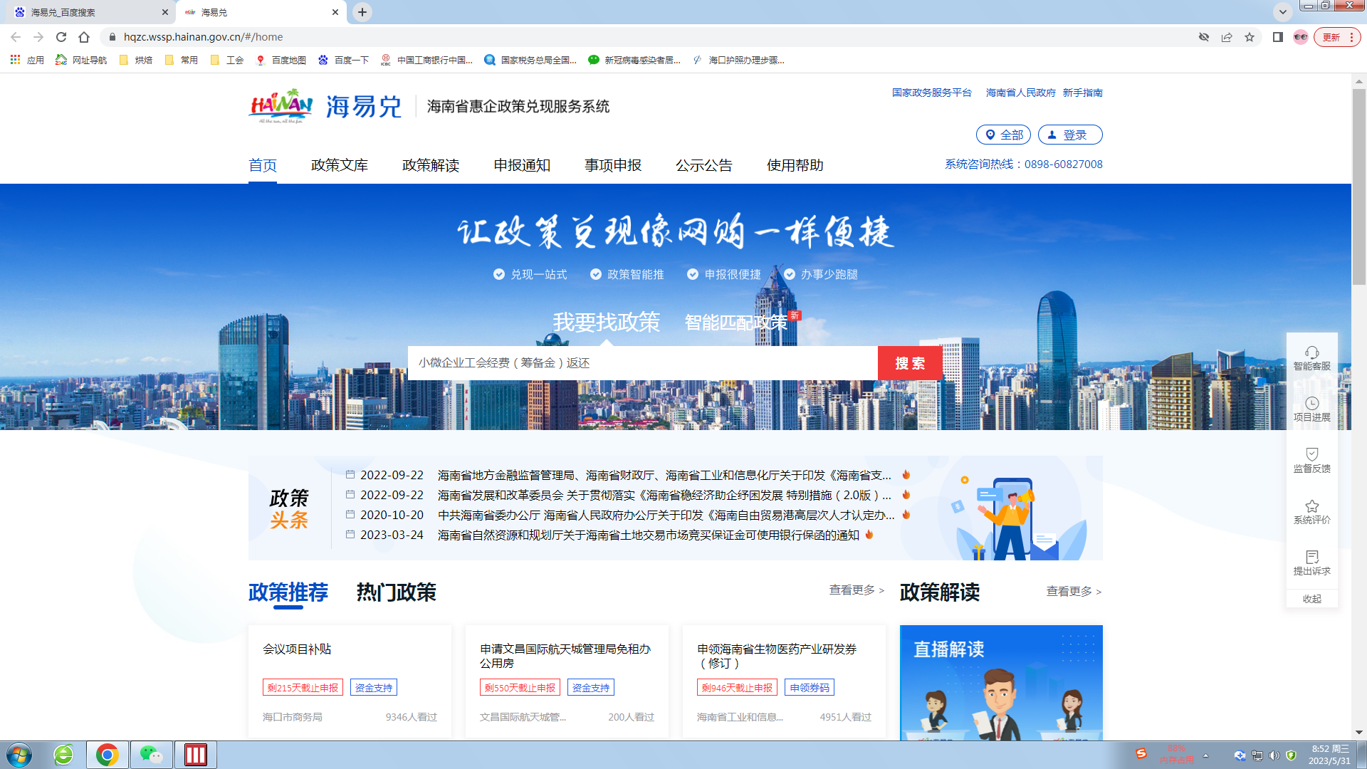1367x769 pixels.
Task: Open the 公示公告 menu item
Action: click(x=704, y=165)
